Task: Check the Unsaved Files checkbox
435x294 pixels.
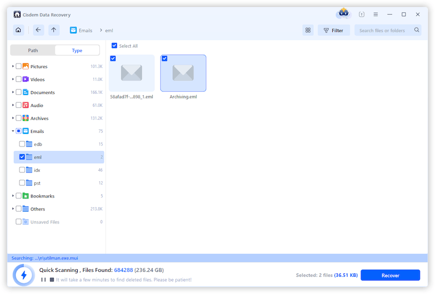Action: point(18,221)
